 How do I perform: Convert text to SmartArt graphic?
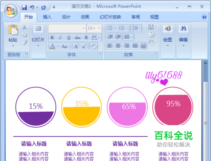pyautogui.click(x=152, y=43)
